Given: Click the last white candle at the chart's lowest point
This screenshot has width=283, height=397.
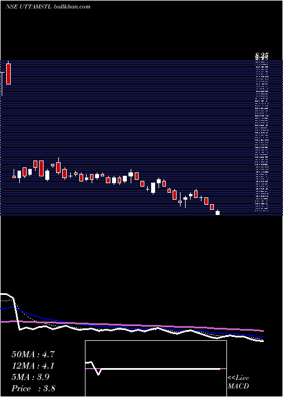Looking at the screenshot, I should [217, 213].
